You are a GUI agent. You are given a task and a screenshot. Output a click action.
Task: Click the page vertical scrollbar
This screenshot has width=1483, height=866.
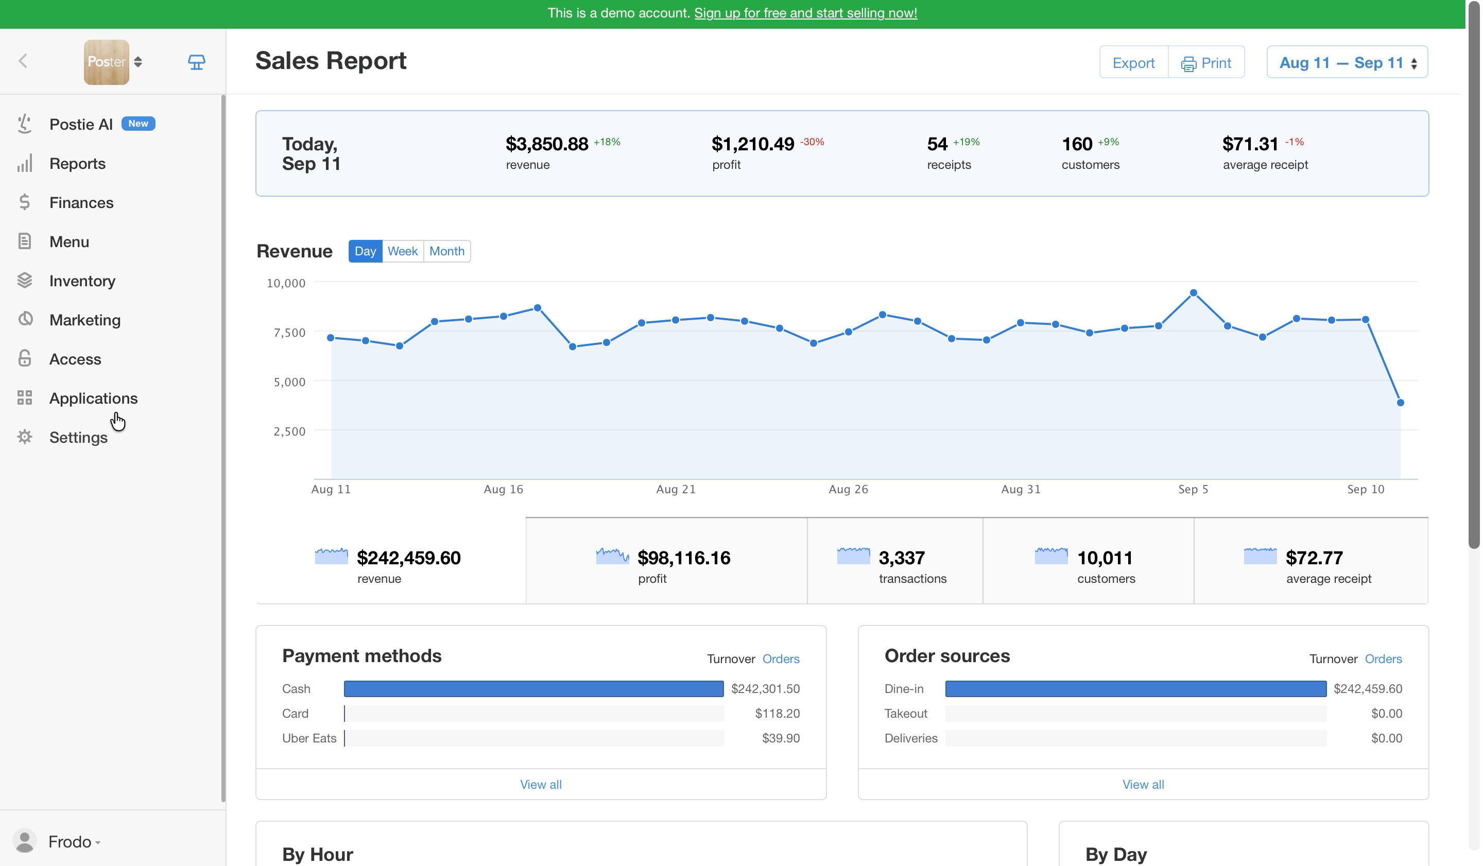click(1473, 276)
